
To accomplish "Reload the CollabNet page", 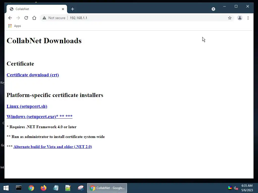I will [x=26, y=18].
